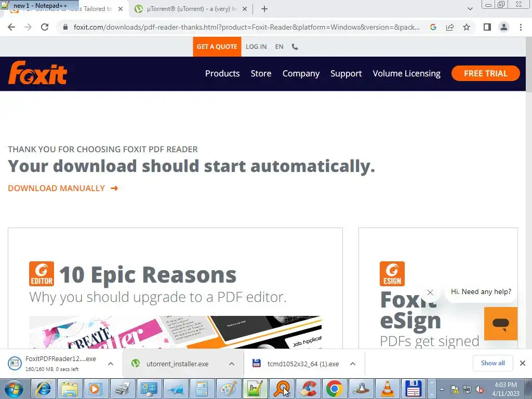Viewport: 532px width, 399px height.
Task: Open the LOG IN link
Action: coord(256,47)
